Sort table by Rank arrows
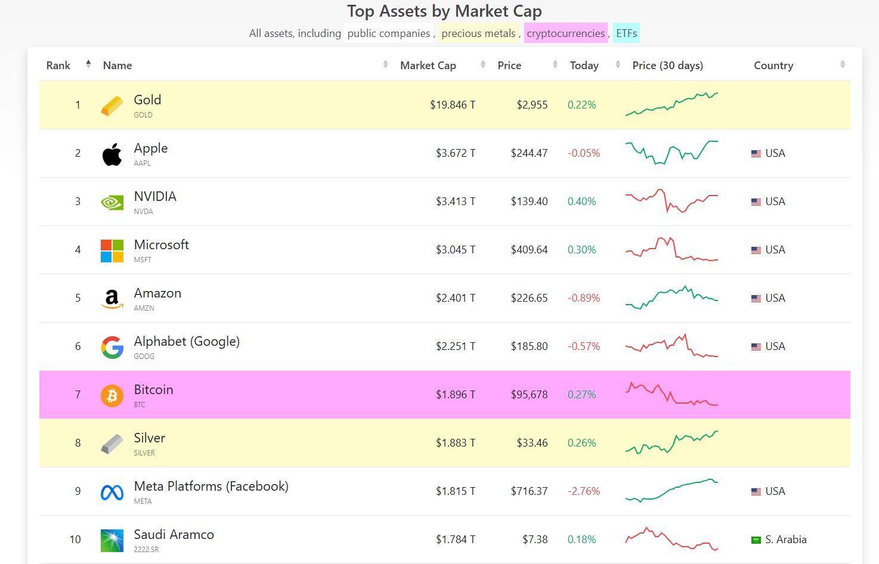This screenshot has height=564, width=879. pos(88,64)
